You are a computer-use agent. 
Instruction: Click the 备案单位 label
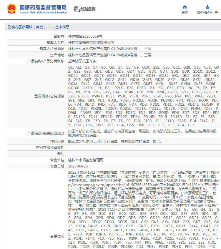pyautogui.click(x=57, y=160)
